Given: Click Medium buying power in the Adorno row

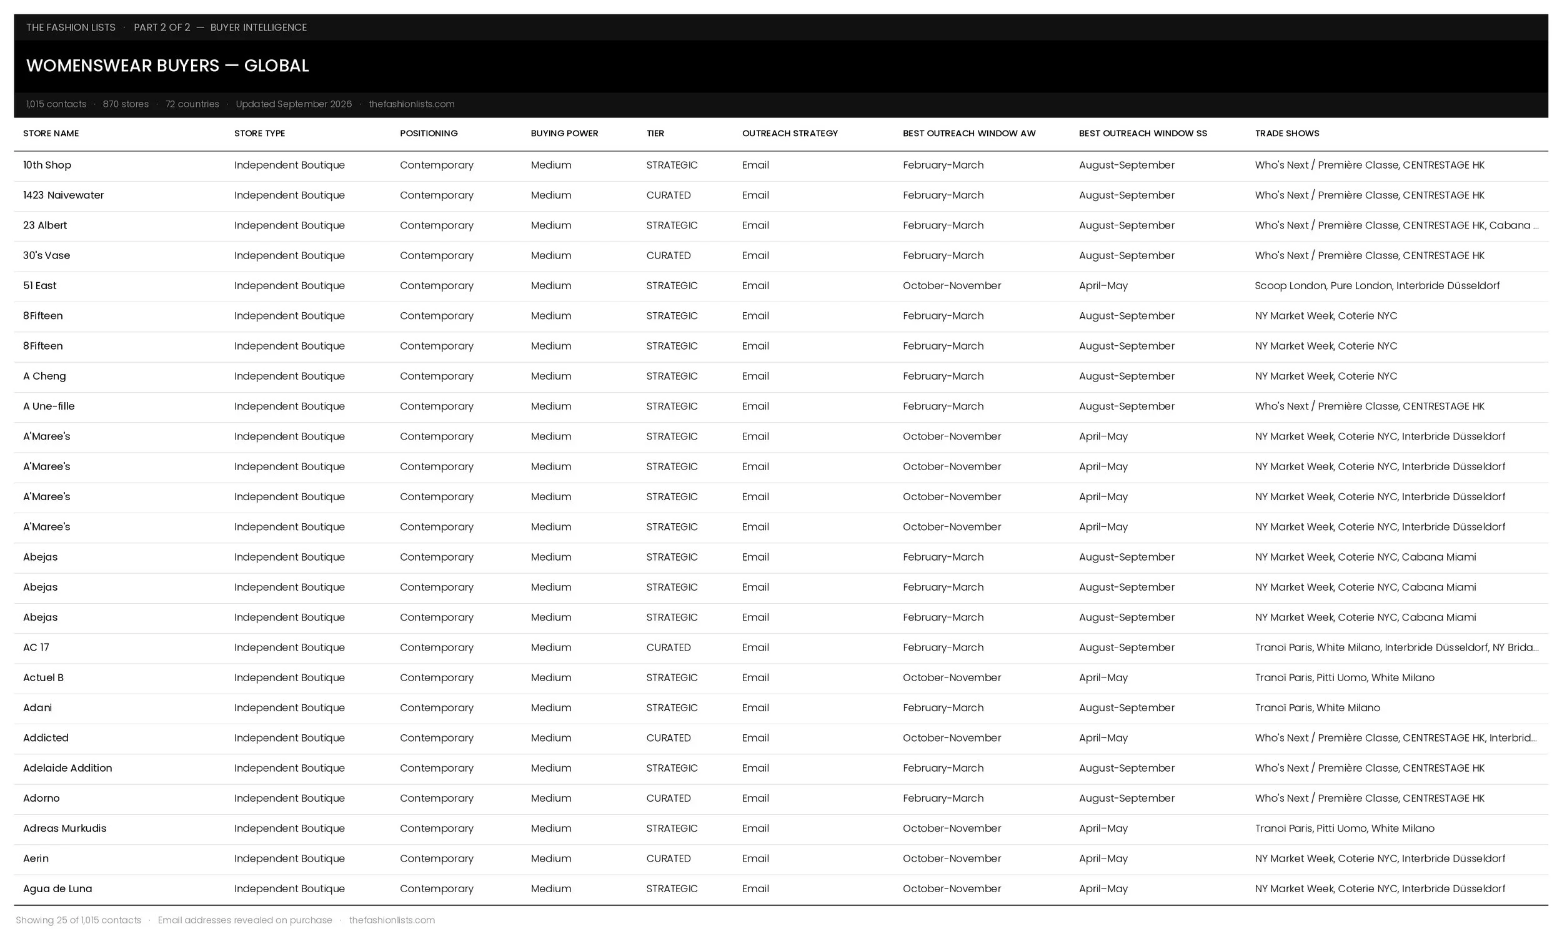Looking at the screenshot, I should 551,799.
